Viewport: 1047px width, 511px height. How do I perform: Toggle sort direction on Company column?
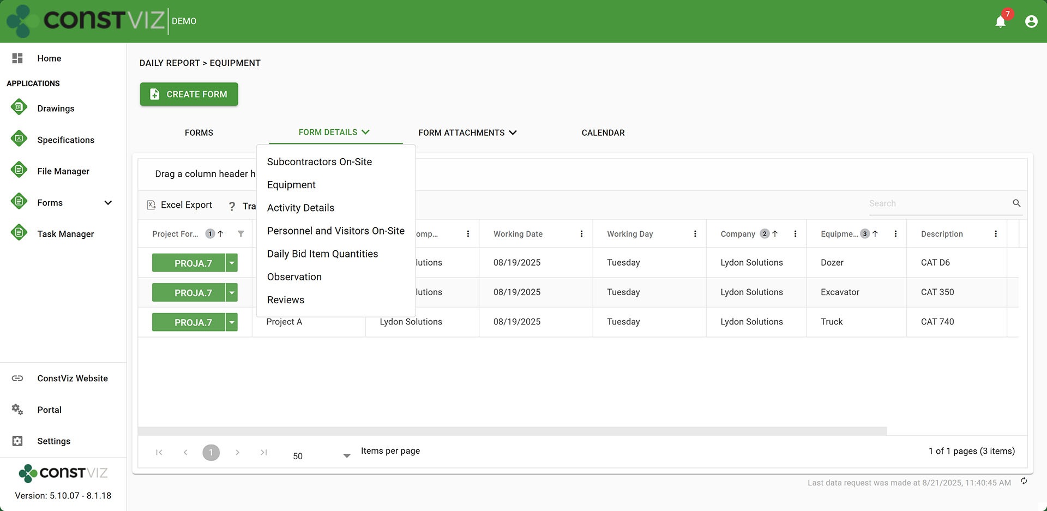click(x=775, y=234)
